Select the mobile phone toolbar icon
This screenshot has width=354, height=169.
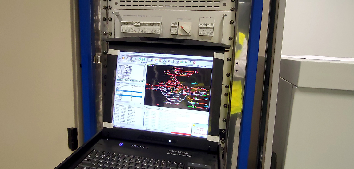173,61
